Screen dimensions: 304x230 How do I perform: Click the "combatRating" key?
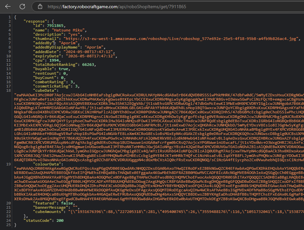[x=49, y=82]
